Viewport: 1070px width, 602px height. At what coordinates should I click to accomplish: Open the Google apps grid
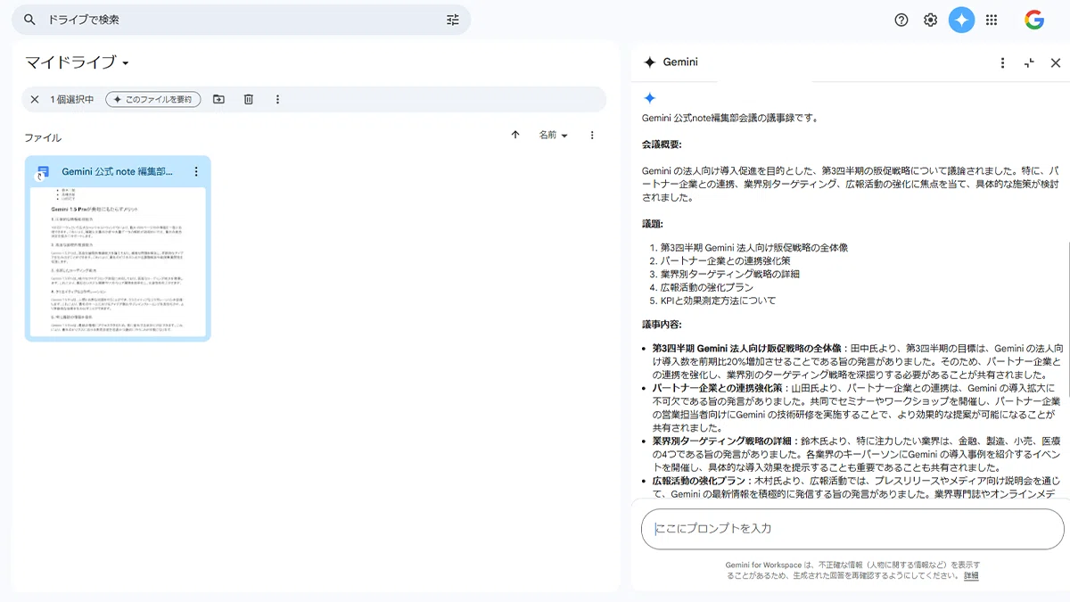point(992,20)
